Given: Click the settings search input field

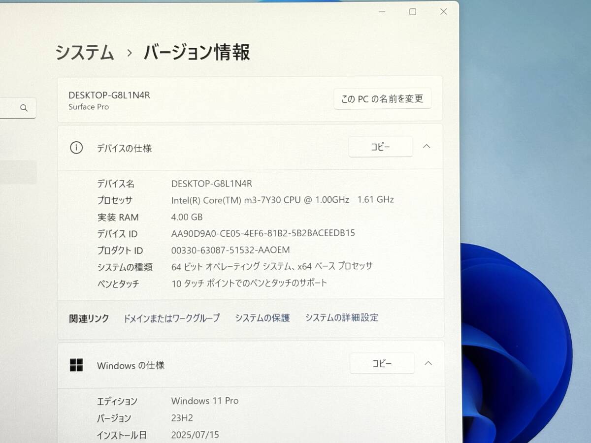Looking at the screenshot, I should (x=18, y=108).
